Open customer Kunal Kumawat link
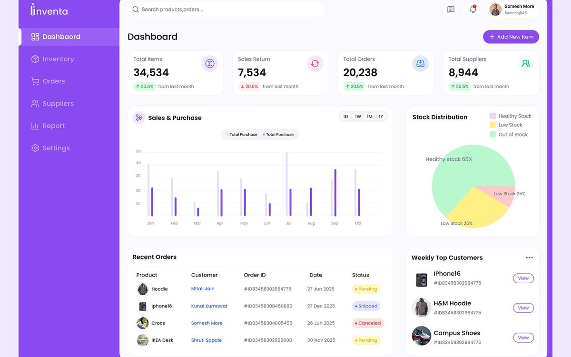 [209, 306]
